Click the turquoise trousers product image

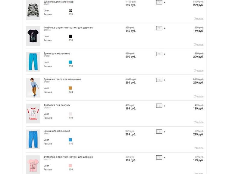tap(33, 62)
